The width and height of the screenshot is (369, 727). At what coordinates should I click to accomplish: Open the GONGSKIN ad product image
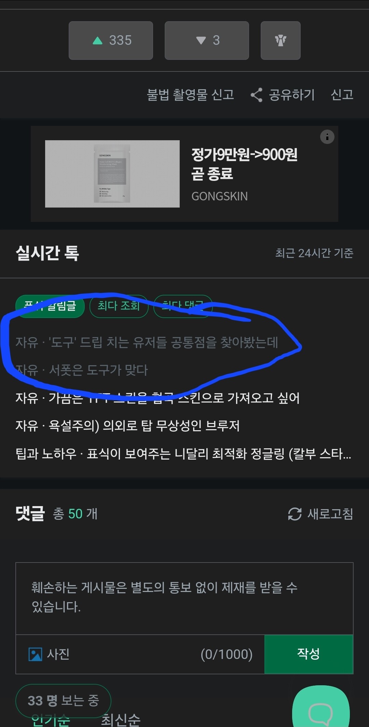pyautogui.click(x=112, y=174)
